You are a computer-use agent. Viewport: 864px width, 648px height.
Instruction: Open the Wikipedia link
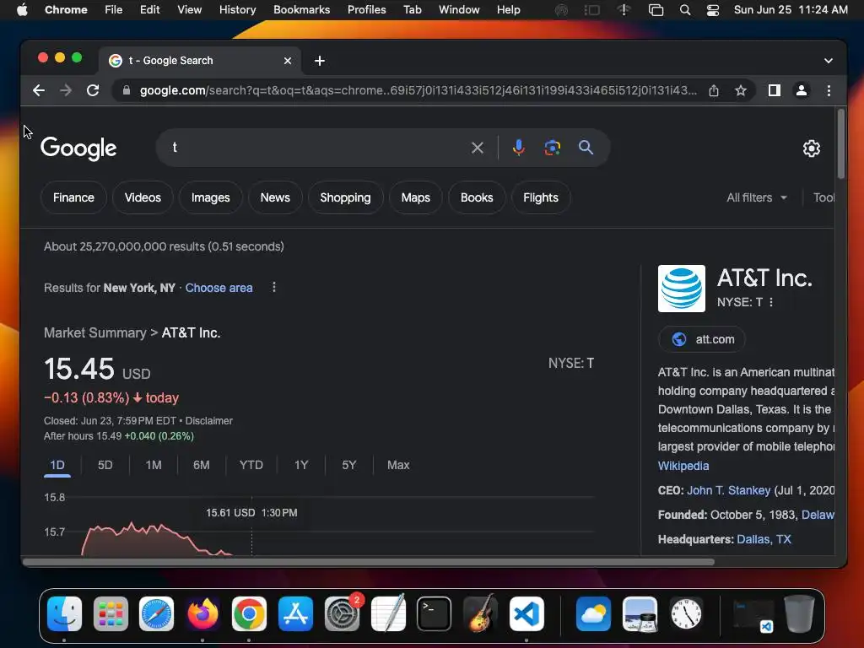tap(683, 466)
